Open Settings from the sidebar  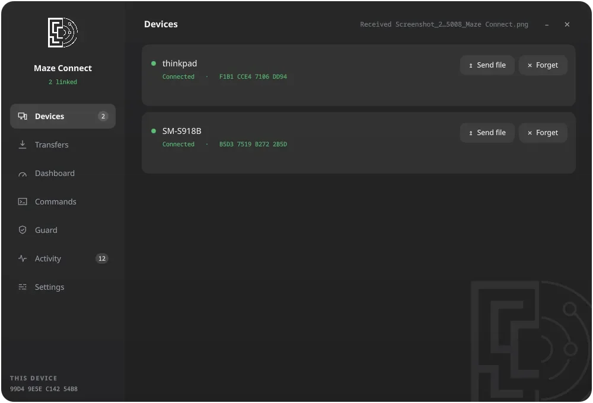coord(63,287)
